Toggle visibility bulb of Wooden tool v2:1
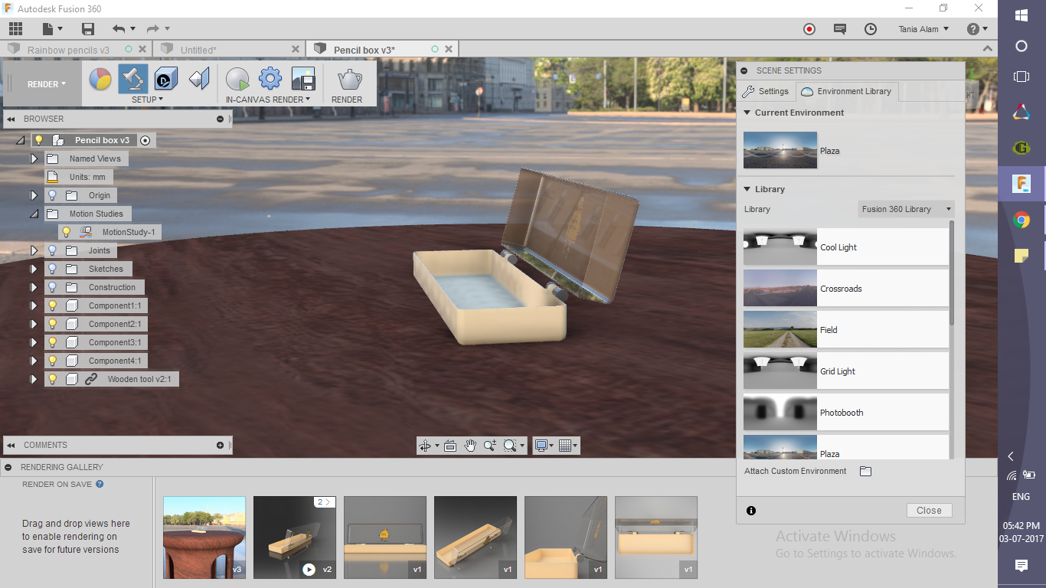The height and width of the screenshot is (588, 1046). pos(53,379)
